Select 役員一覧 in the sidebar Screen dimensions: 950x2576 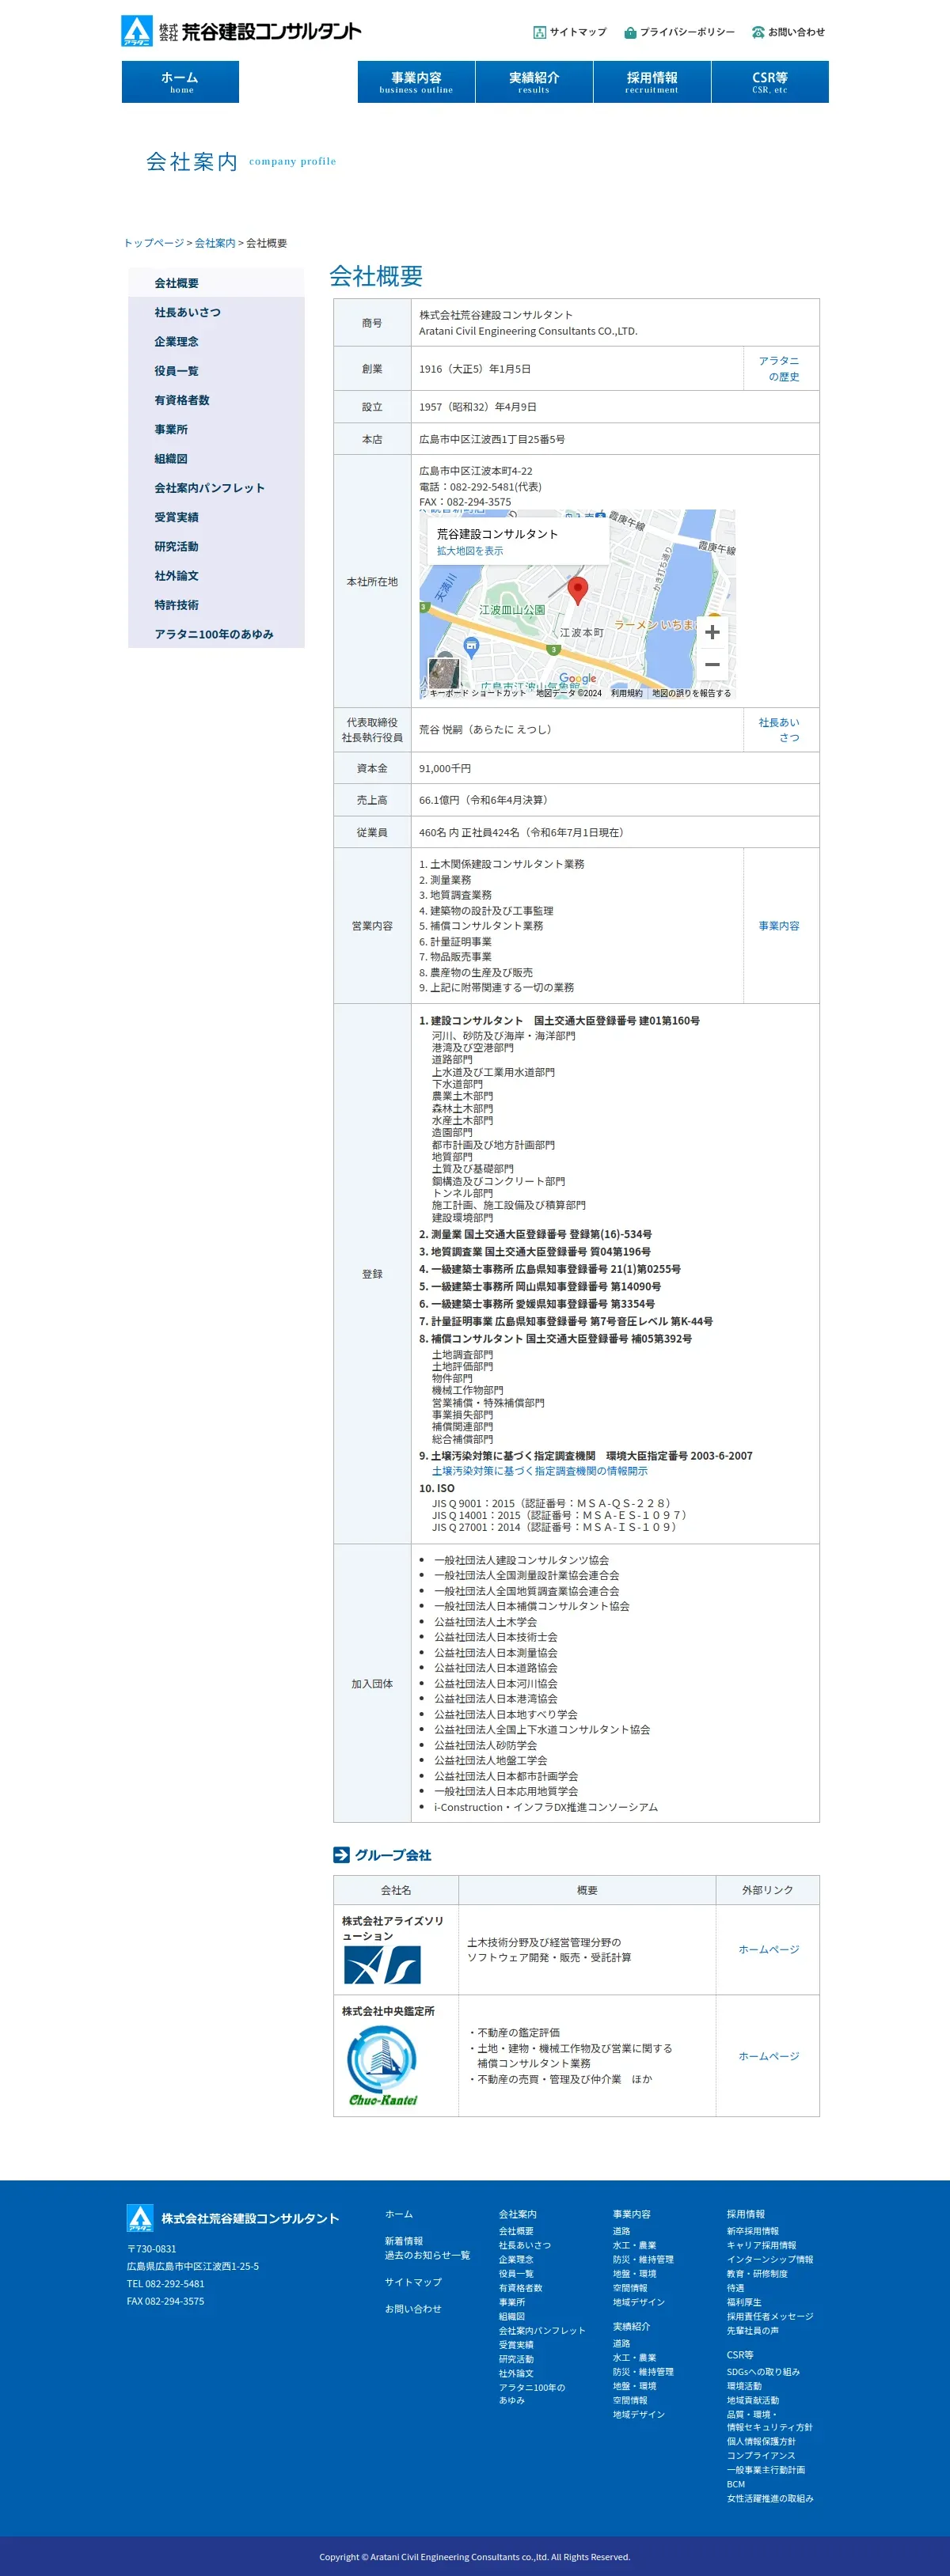216,371
